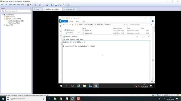181x101 pixels.
Task: Click host taskbar search box
Action: 26,98
